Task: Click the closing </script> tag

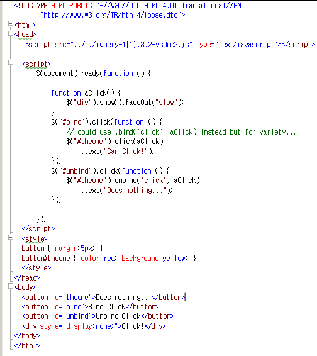Action: (x=38, y=229)
